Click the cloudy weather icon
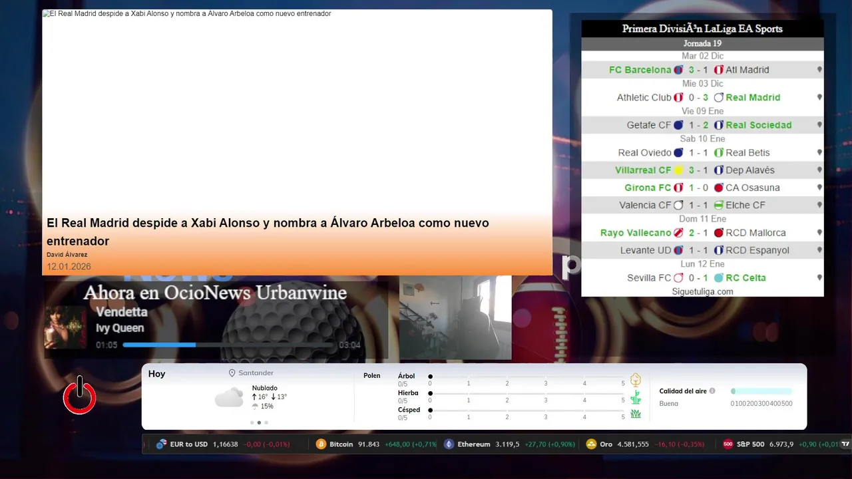Viewport: 852px width, 479px height. click(229, 397)
